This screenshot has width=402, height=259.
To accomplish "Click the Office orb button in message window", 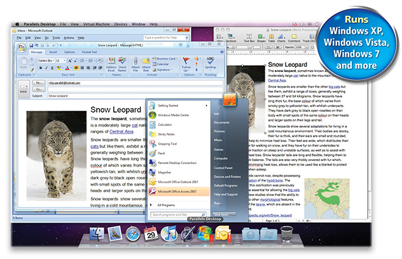I will click(x=22, y=48).
